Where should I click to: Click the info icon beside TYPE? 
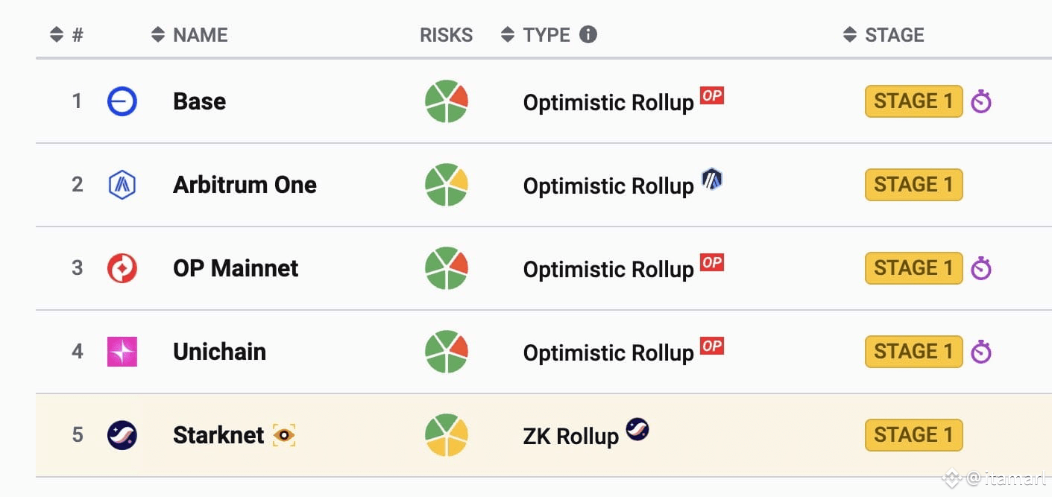pyautogui.click(x=588, y=34)
